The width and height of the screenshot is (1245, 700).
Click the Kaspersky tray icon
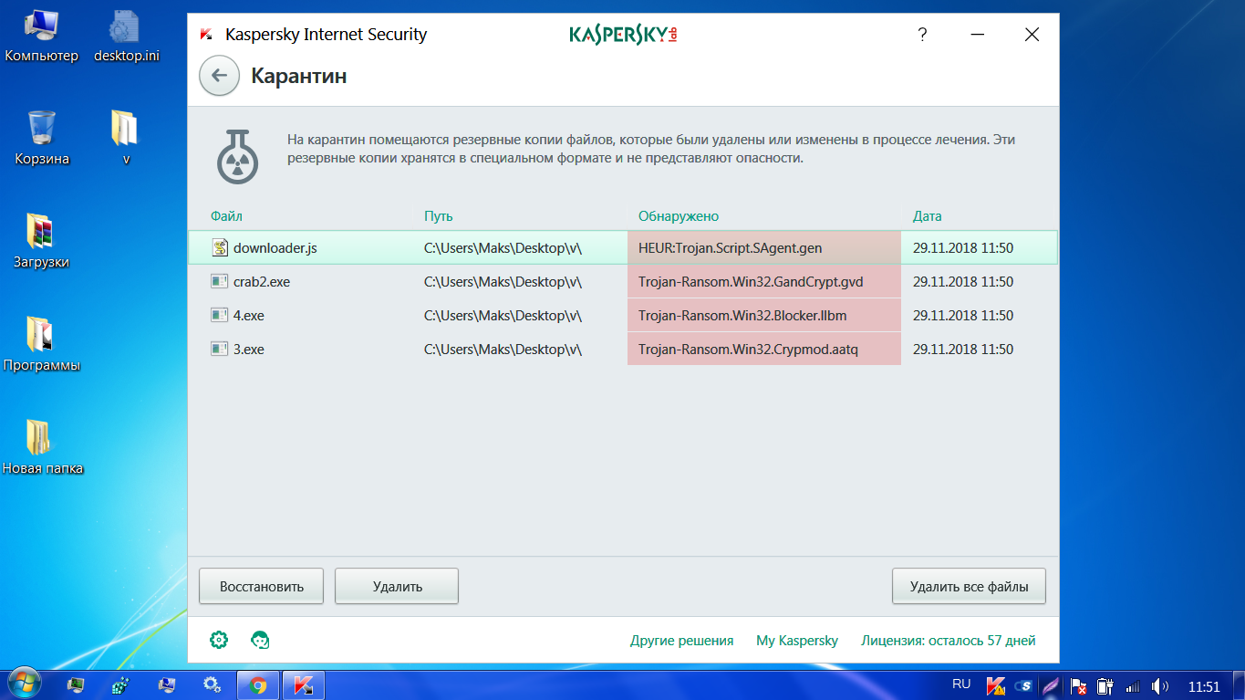point(997,685)
